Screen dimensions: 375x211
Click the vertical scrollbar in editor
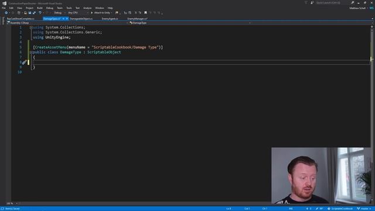[x=372, y=115]
